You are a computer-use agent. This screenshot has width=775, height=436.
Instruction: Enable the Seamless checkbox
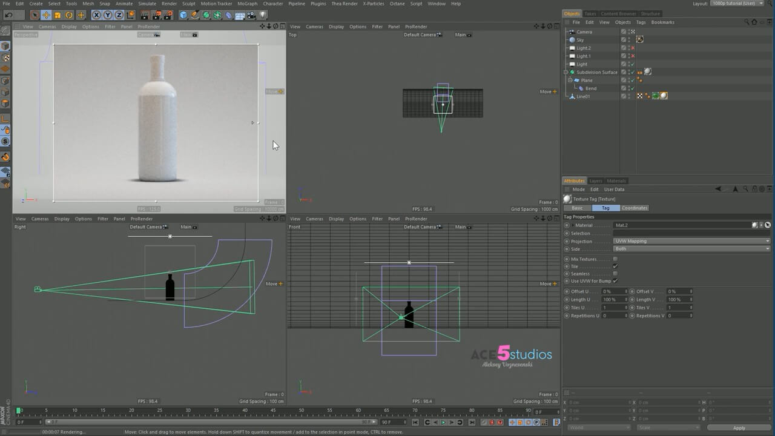tap(615, 274)
